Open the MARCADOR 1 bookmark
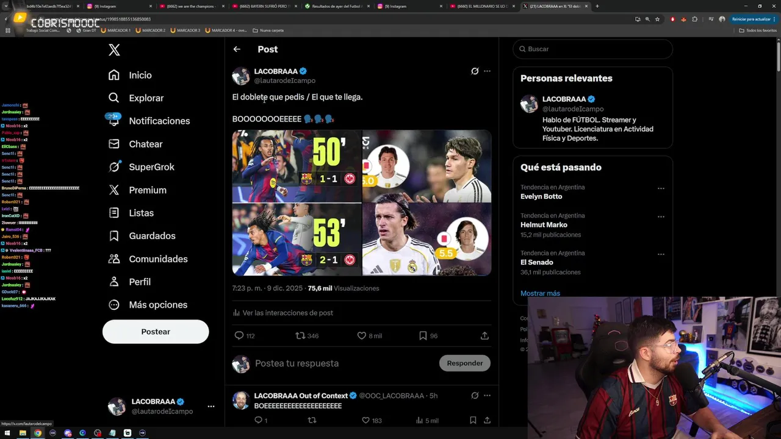 click(x=117, y=30)
